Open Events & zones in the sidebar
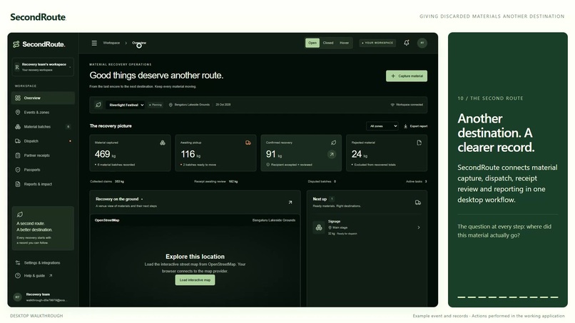This screenshot has height=323, width=575. click(x=43, y=112)
